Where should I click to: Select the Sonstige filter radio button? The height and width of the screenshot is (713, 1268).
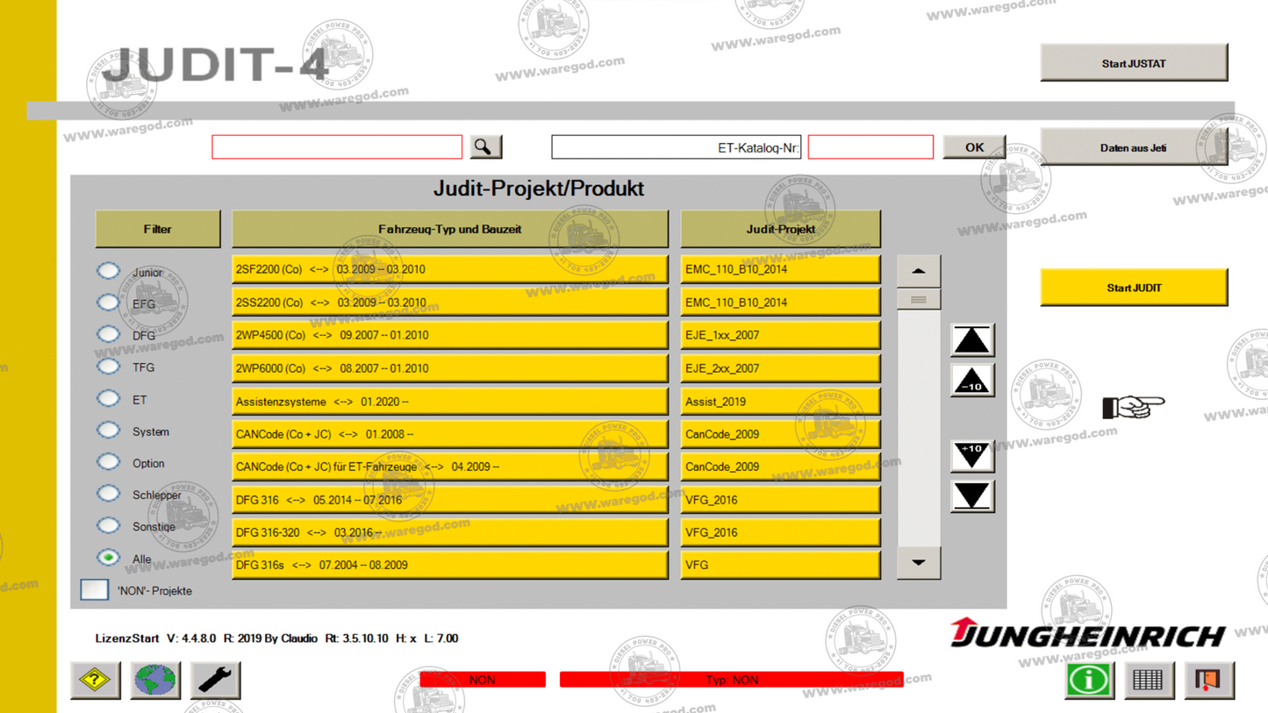[x=108, y=526]
